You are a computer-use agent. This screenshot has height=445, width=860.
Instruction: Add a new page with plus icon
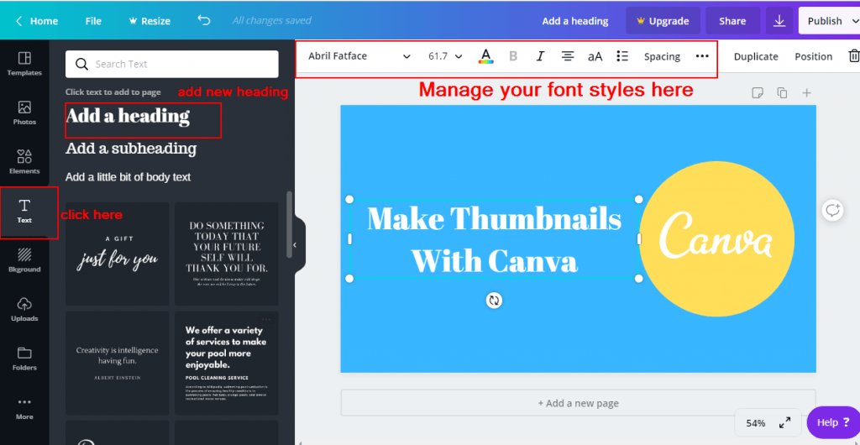(x=807, y=93)
